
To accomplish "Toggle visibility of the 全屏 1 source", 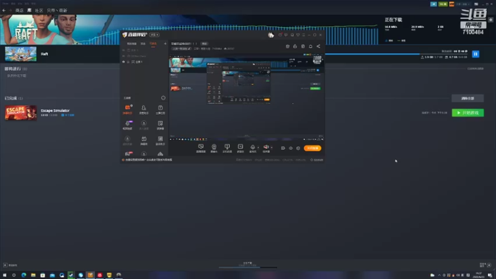I will click(123, 62).
